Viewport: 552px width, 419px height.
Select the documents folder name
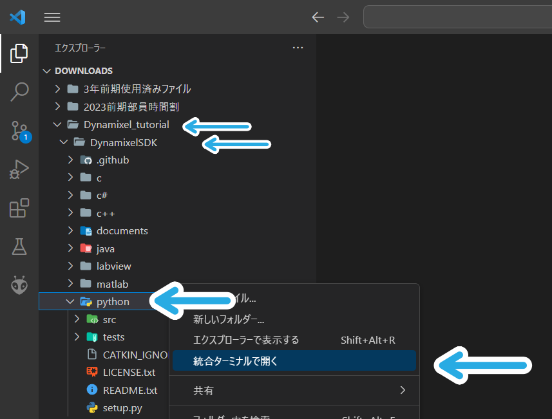[x=122, y=231]
